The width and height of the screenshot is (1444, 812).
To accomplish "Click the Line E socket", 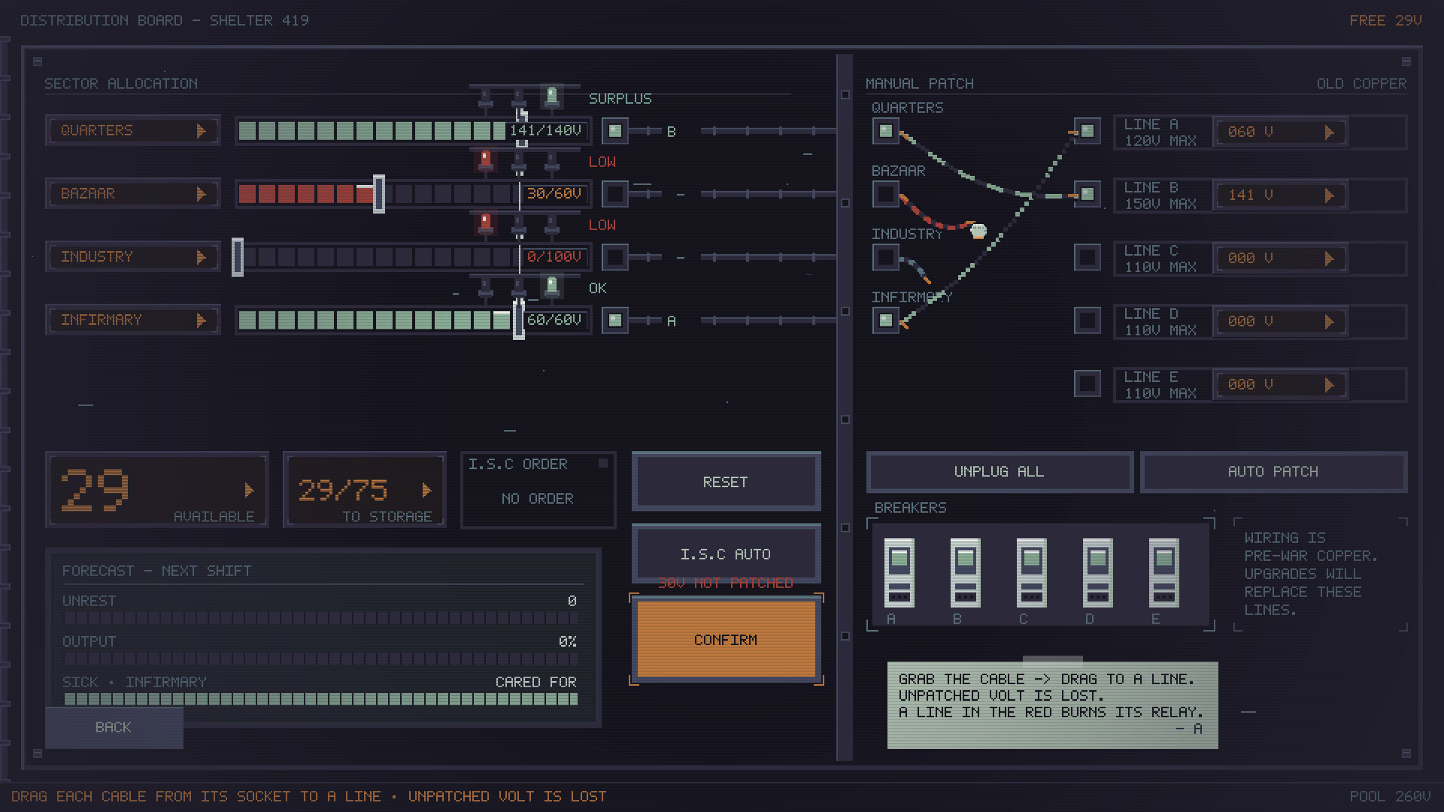I will pos(1088,384).
